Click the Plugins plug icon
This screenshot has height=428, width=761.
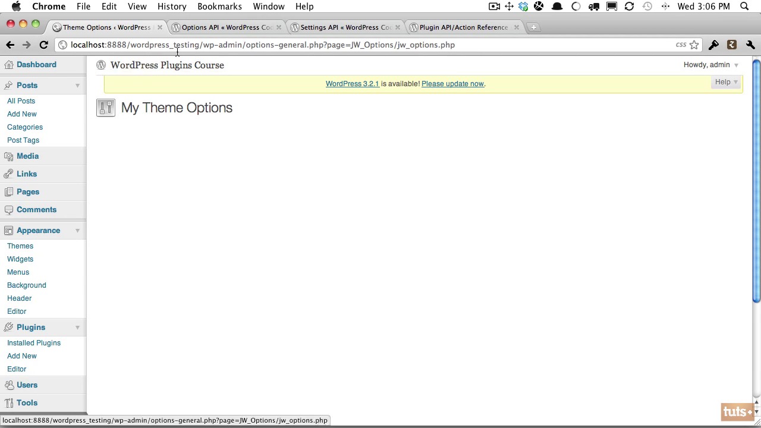(8, 327)
